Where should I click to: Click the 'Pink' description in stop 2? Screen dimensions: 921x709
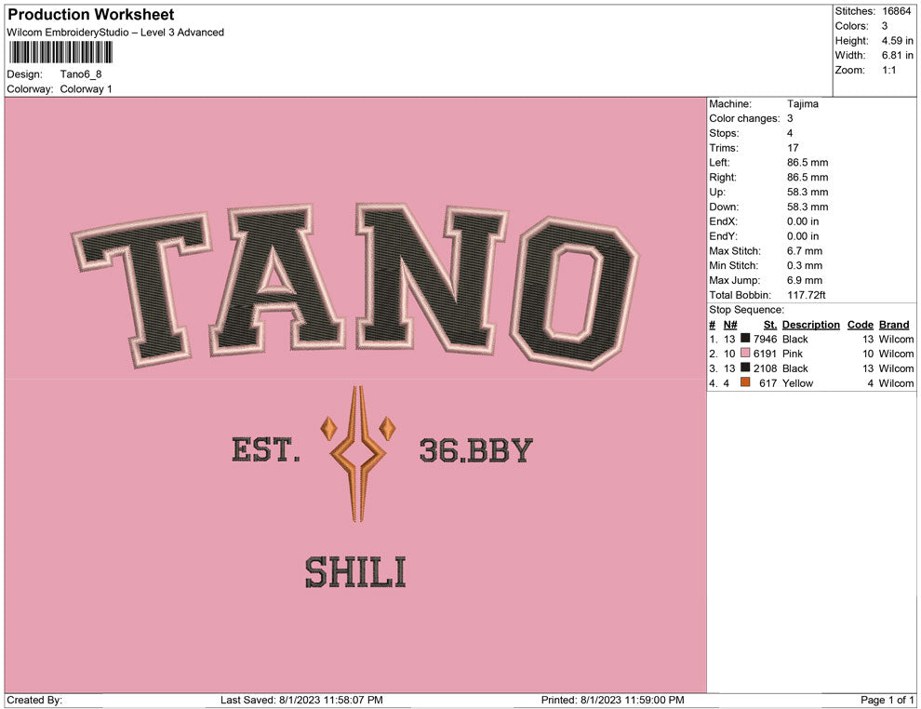pos(793,354)
